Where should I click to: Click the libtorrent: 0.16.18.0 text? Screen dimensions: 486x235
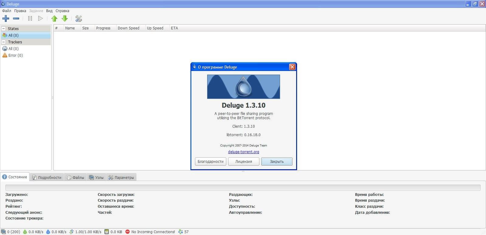(x=244, y=135)
